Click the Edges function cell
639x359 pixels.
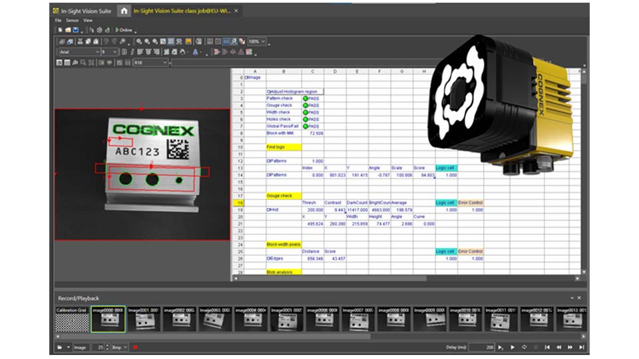pyautogui.click(x=284, y=259)
